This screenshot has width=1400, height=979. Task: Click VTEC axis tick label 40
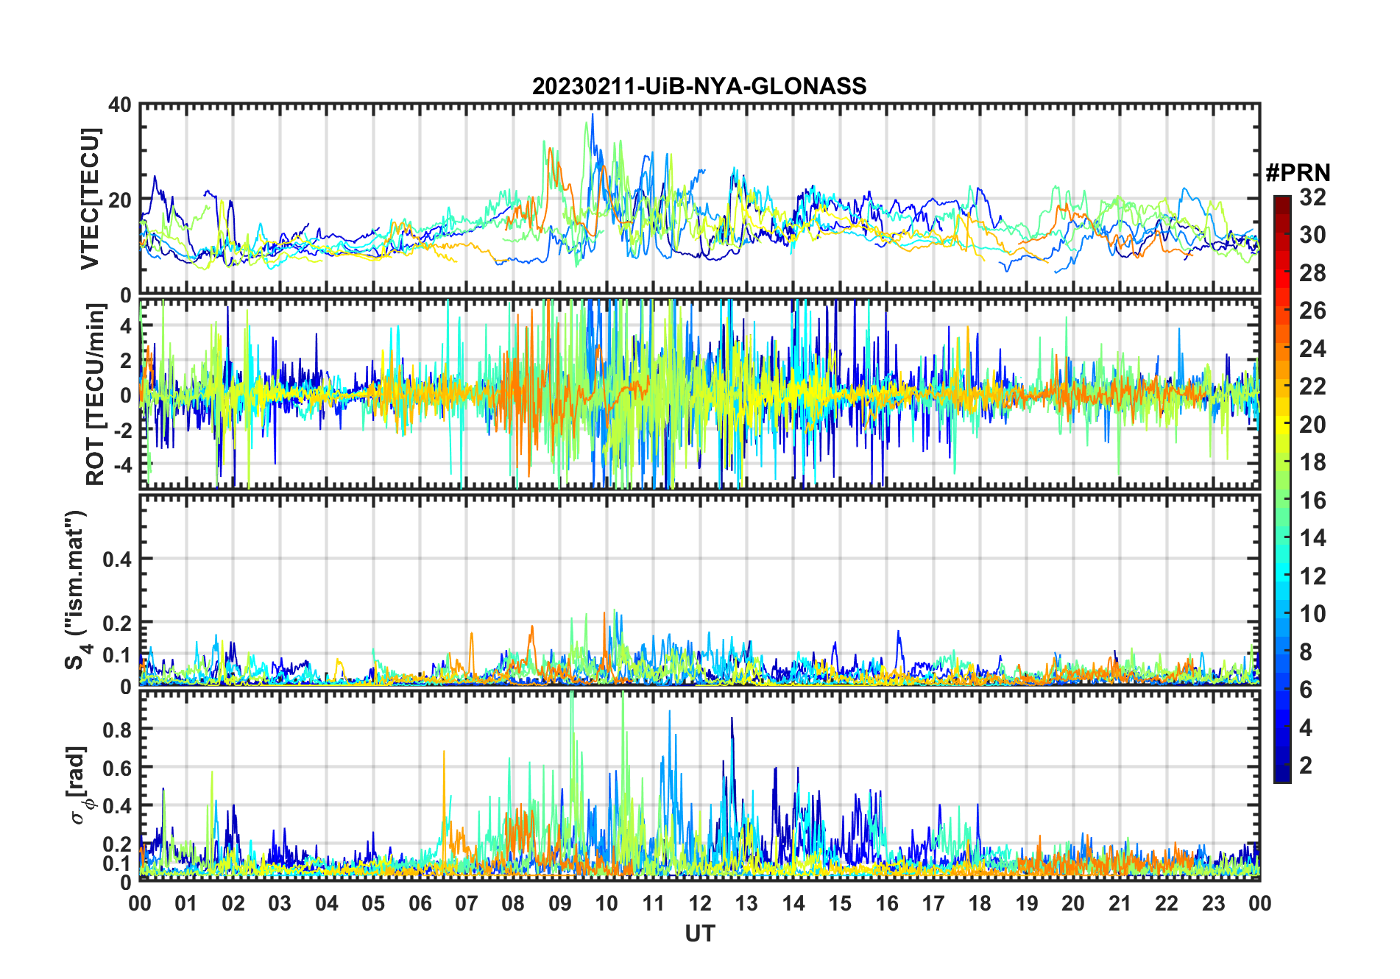[x=120, y=105]
